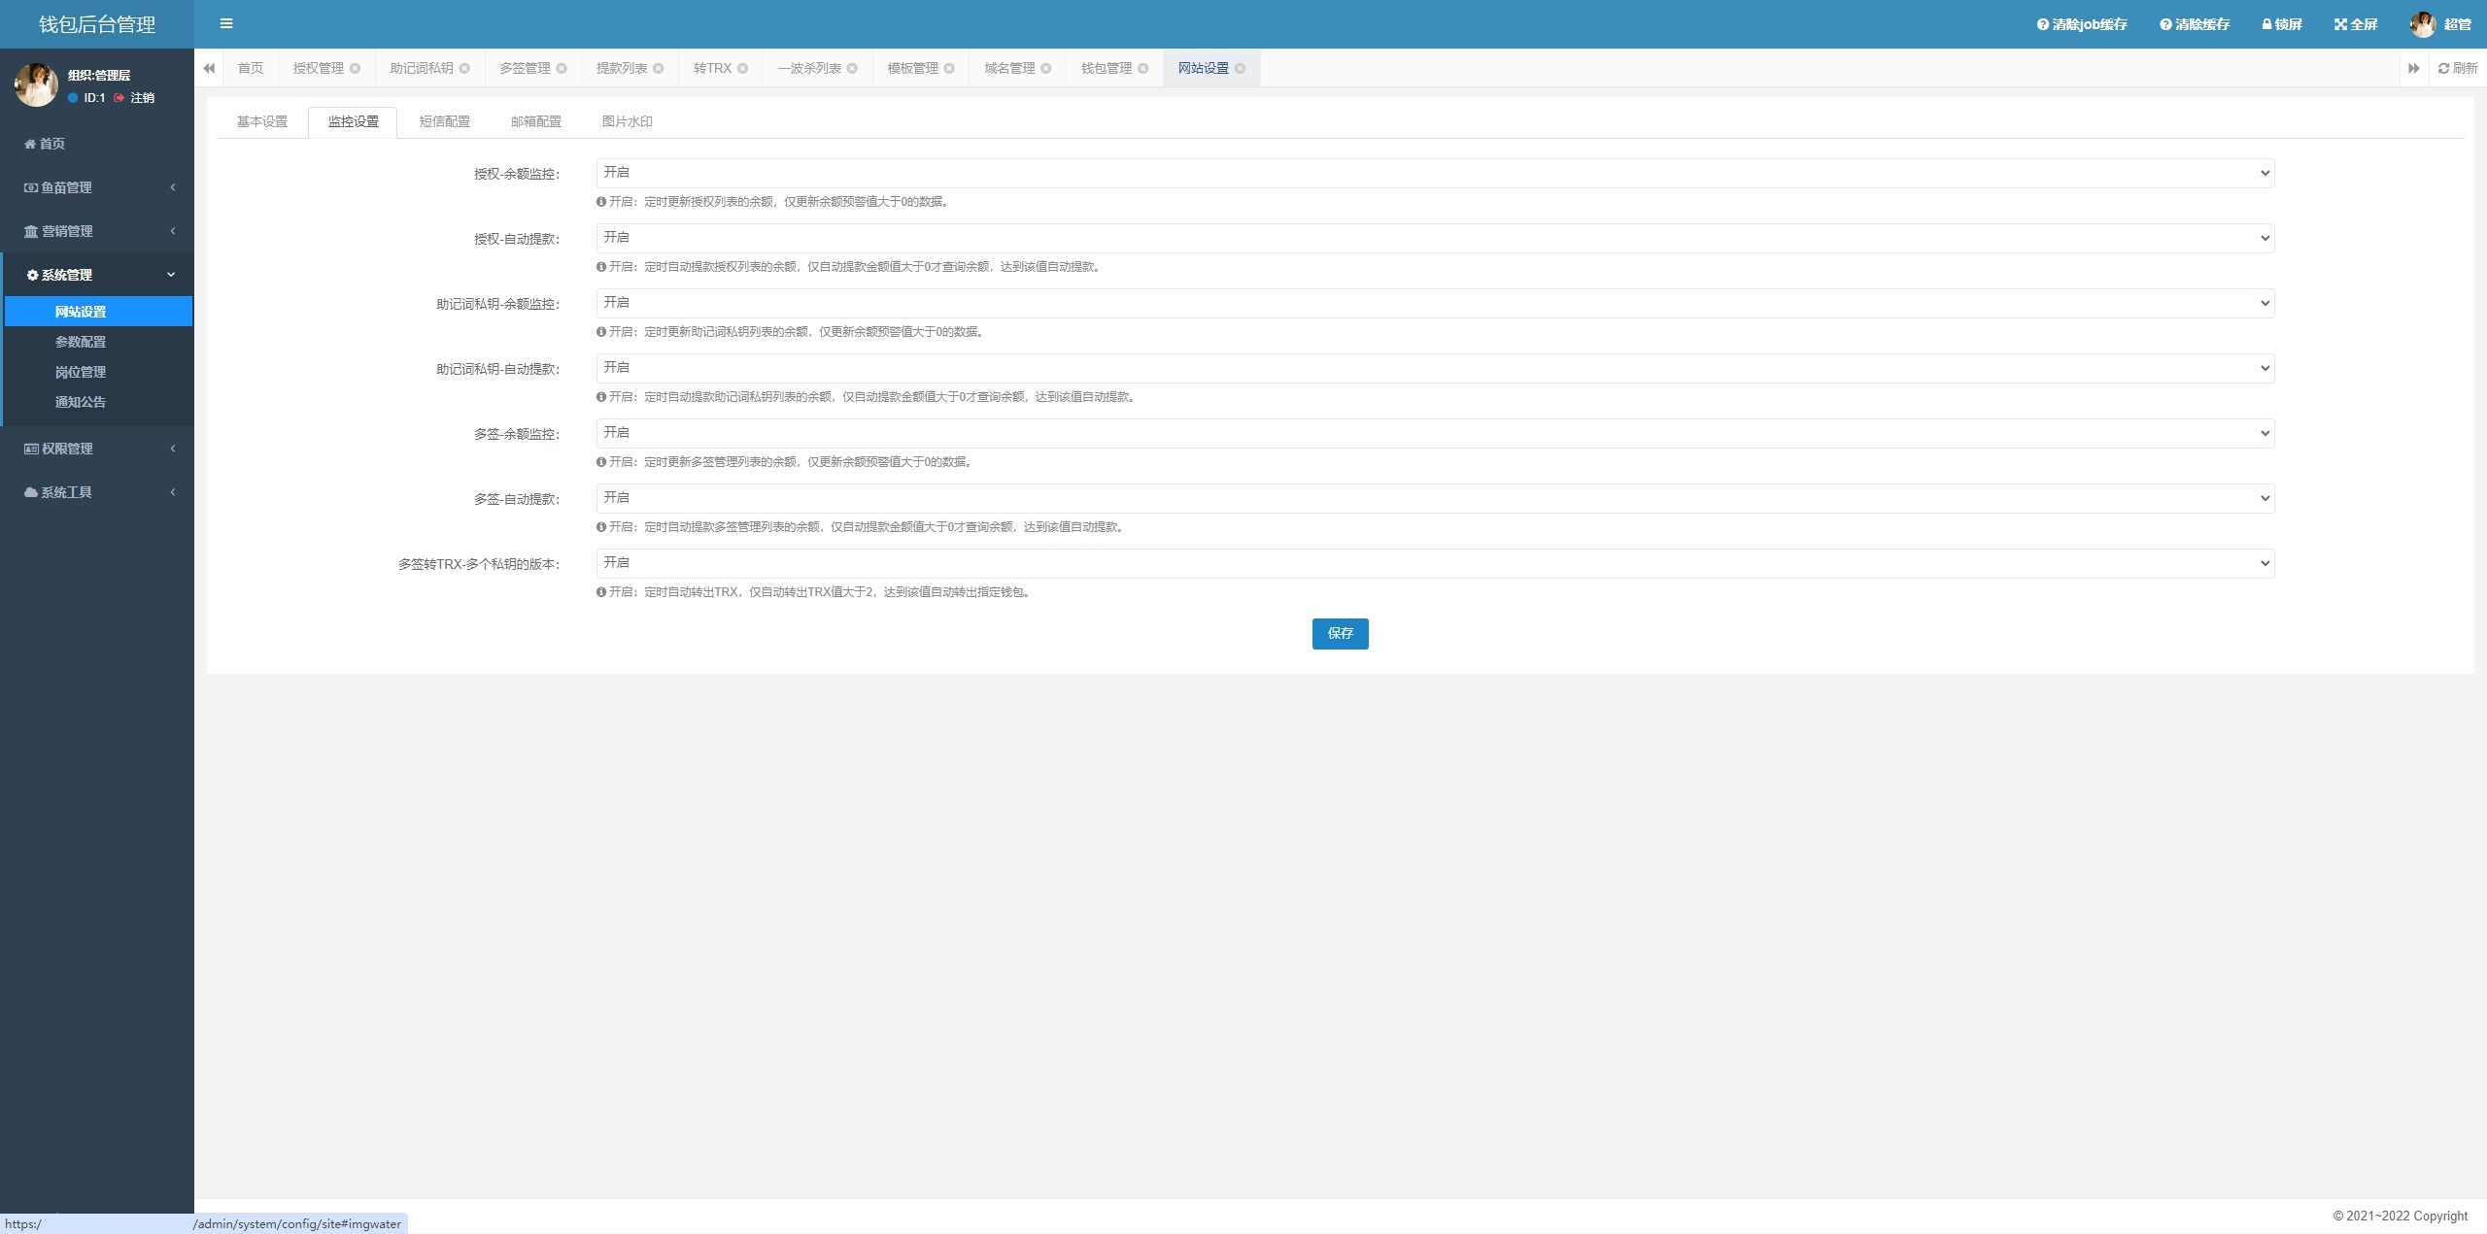Click the lock screen icon 锁屏

point(2281,24)
